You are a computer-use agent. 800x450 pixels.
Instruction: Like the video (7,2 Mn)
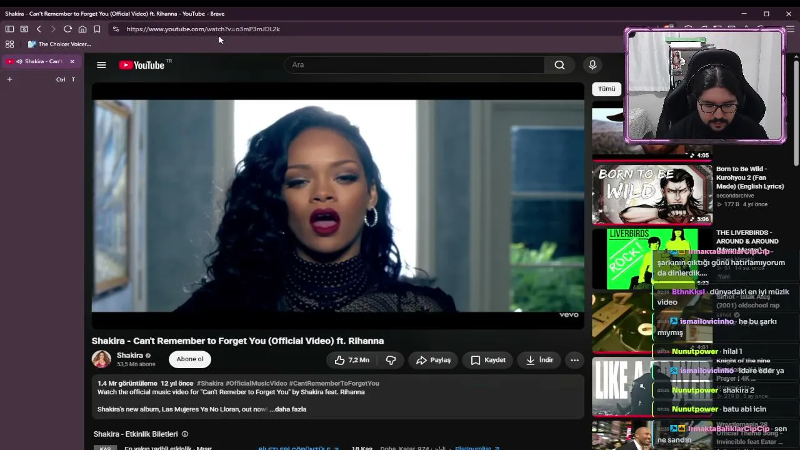352,360
